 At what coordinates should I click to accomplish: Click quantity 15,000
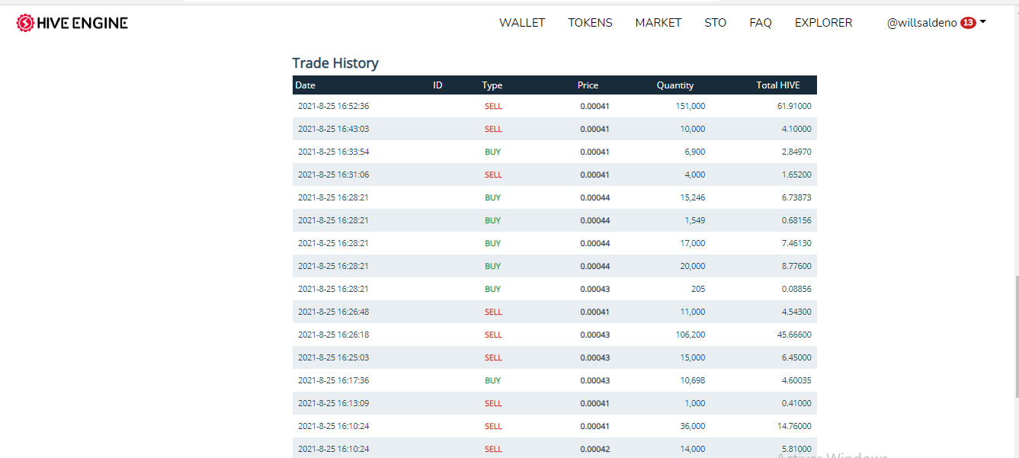pyautogui.click(x=693, y=357)
